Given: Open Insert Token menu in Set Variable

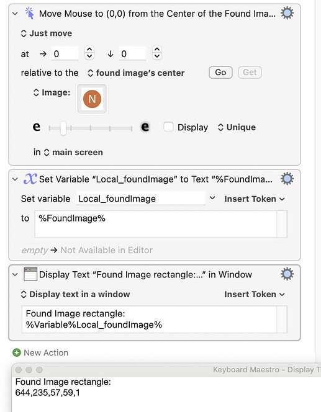Looking at the screenshot, I should 255,199.
